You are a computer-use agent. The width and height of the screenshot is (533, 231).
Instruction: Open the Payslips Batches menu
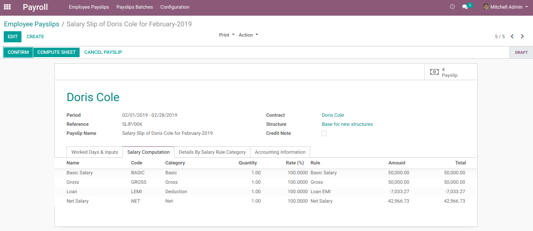click(x=134, y=7)
